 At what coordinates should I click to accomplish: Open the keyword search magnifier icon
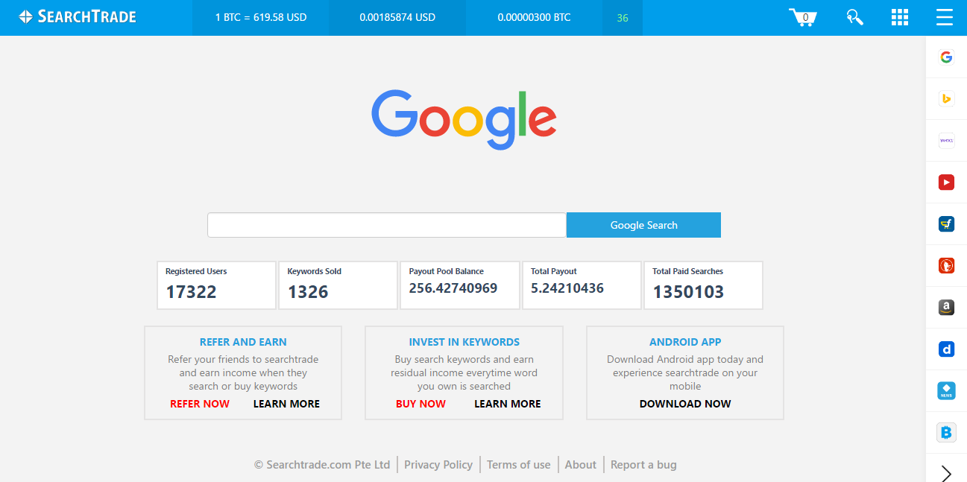click(854, 17)
